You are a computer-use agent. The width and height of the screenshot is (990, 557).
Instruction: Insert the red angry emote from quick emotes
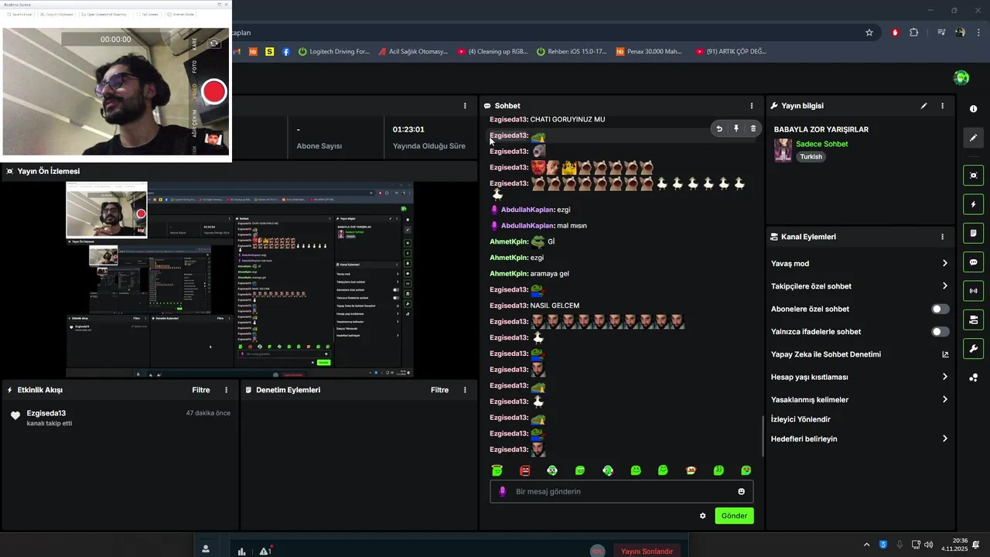[x=525, y=470]
